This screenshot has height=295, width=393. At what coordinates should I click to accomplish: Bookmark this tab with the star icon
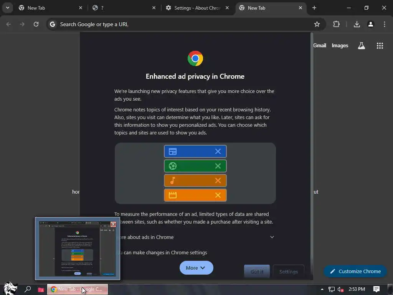pos(317,24)
